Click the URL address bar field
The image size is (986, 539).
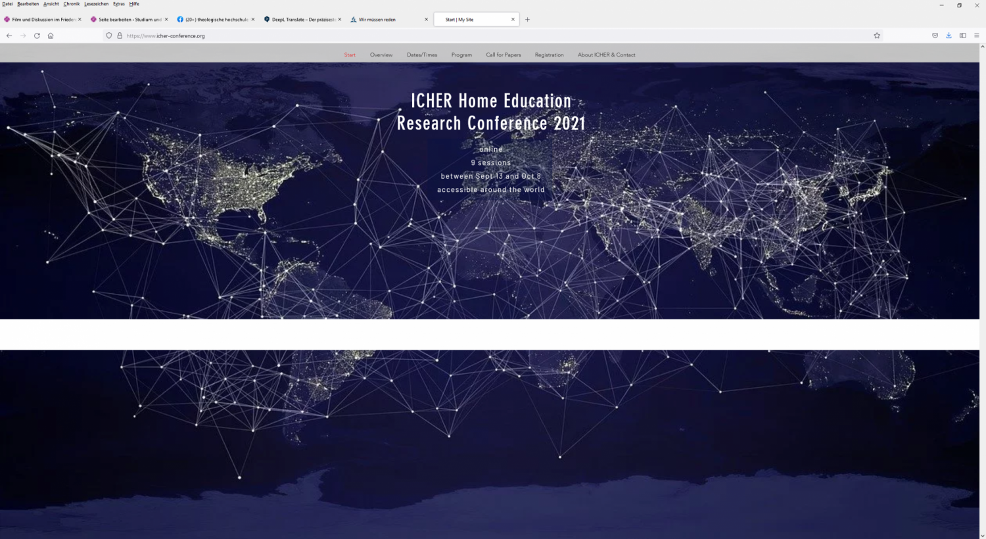click(x=493, y=35)
